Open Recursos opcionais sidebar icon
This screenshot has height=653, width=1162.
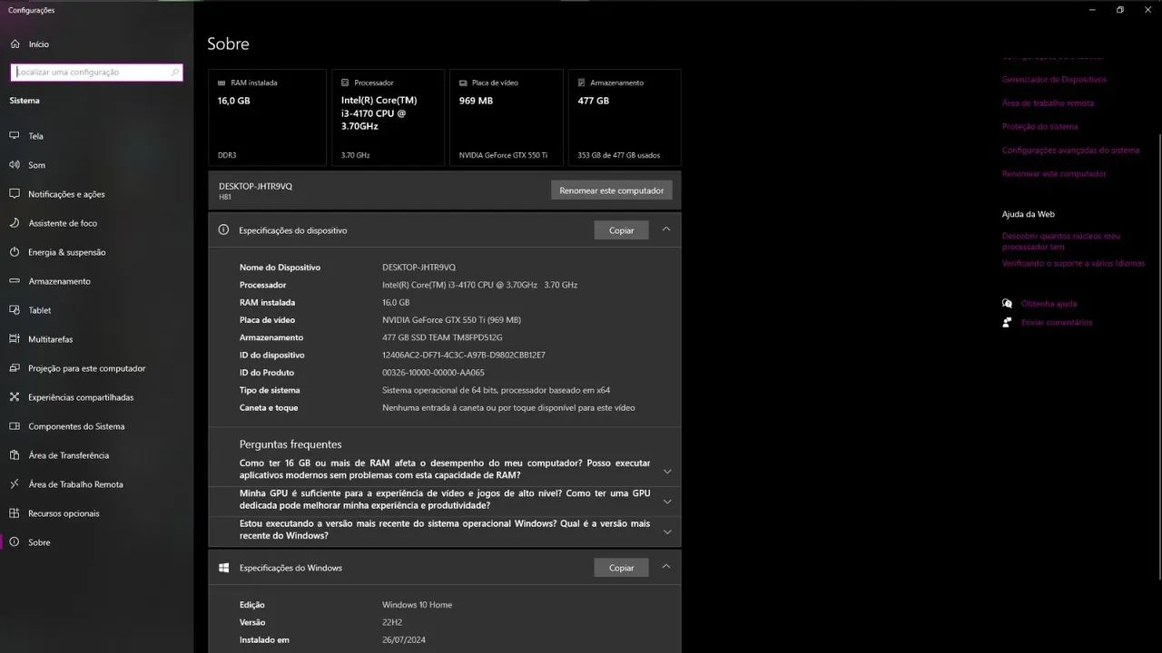pyautogui.click(x=15, y=513)
